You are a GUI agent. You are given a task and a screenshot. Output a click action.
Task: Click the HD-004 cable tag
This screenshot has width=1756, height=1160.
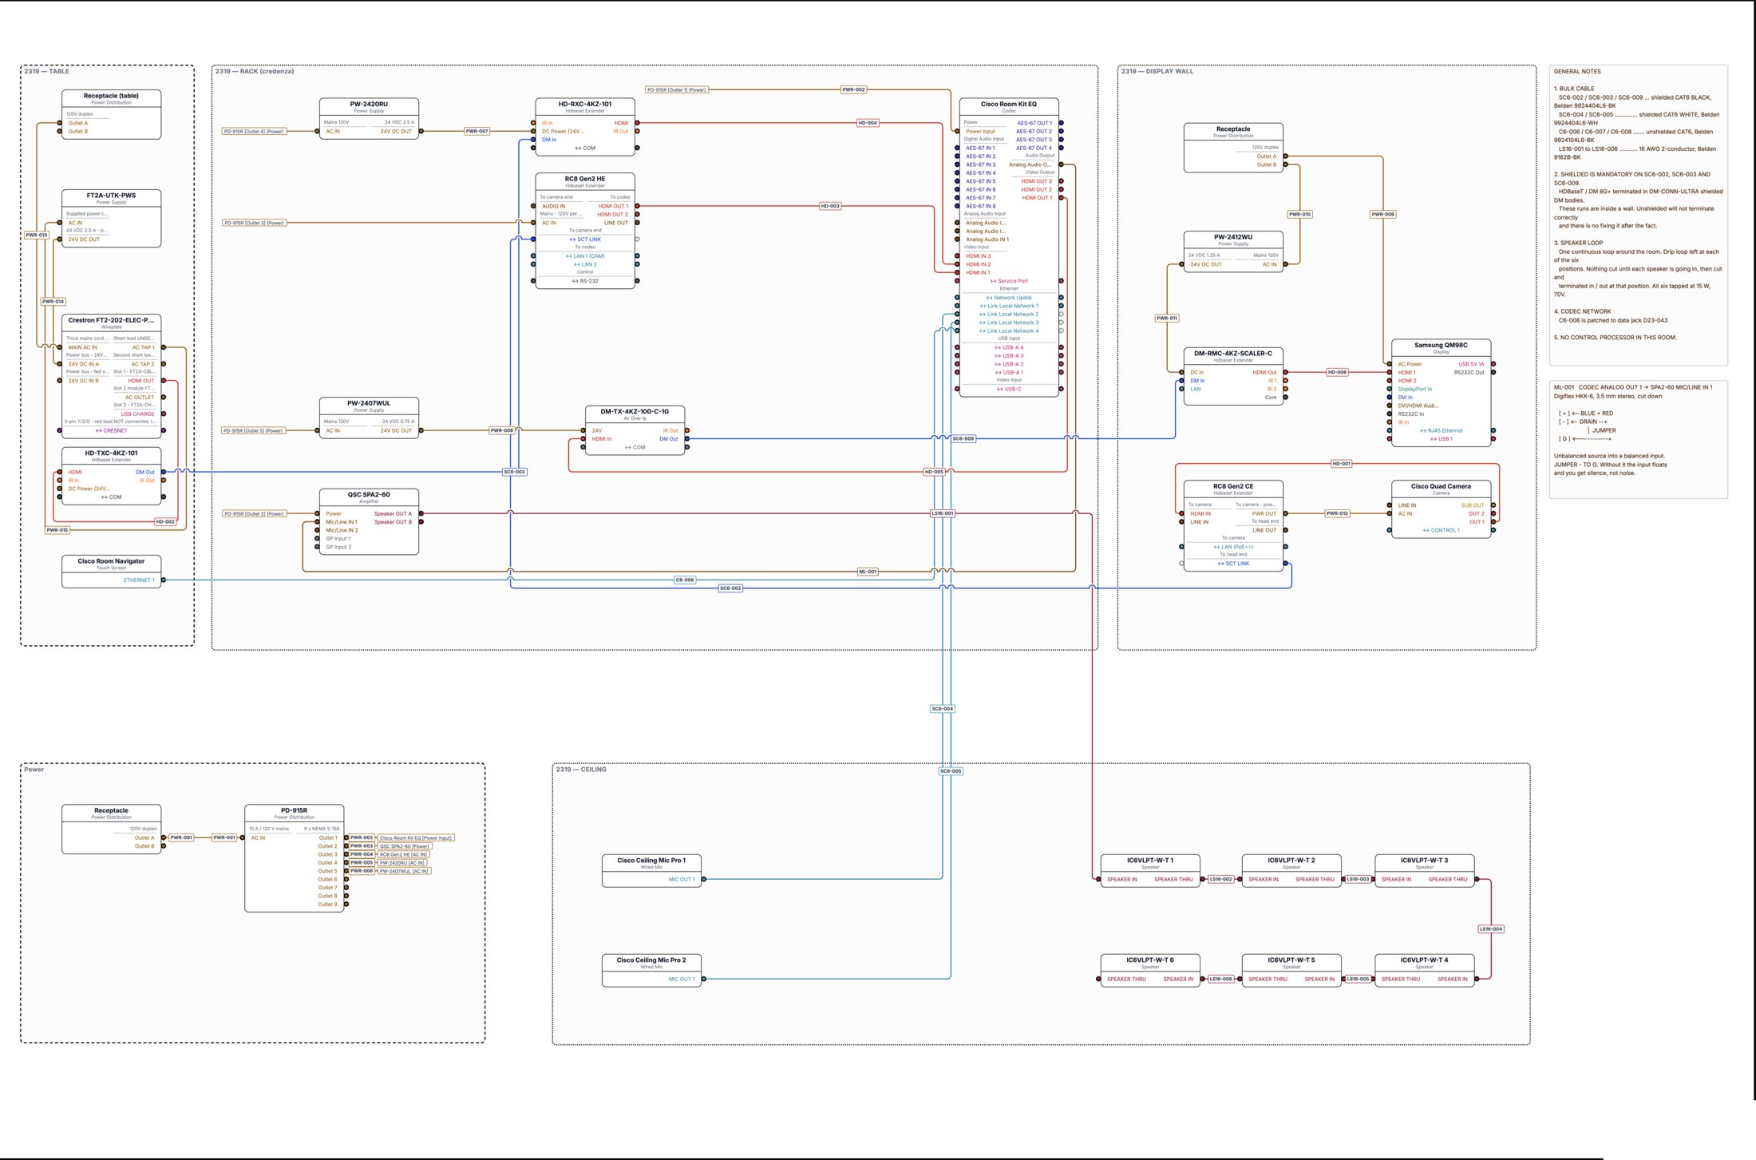pyautogui.click(x=868, y=123)
